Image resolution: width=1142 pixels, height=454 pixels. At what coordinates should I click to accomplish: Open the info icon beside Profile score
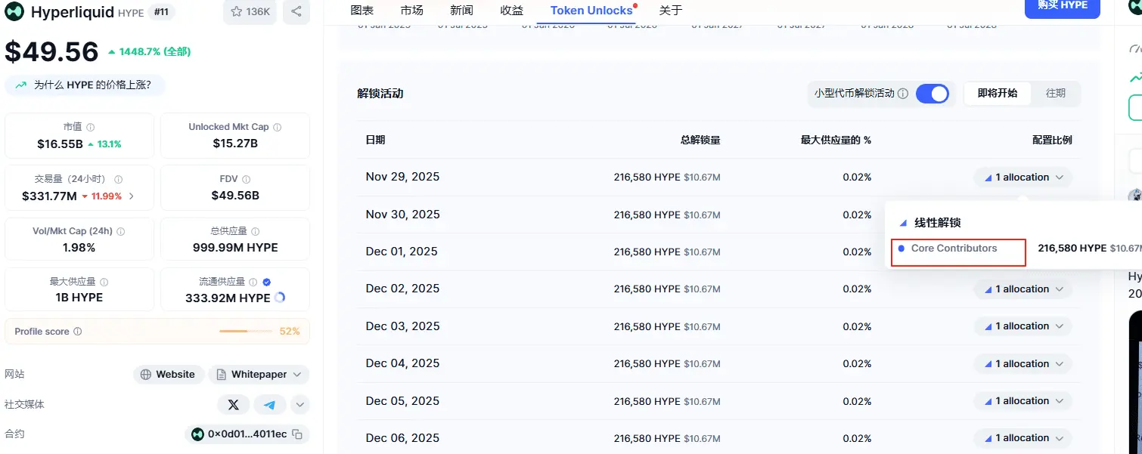[x=78, y=332]
